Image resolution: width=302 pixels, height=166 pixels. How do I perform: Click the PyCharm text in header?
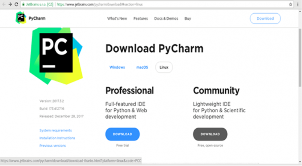click(x=37, y=18)
